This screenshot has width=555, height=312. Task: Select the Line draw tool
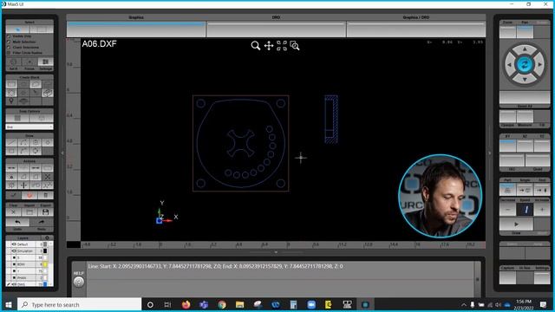11,142
